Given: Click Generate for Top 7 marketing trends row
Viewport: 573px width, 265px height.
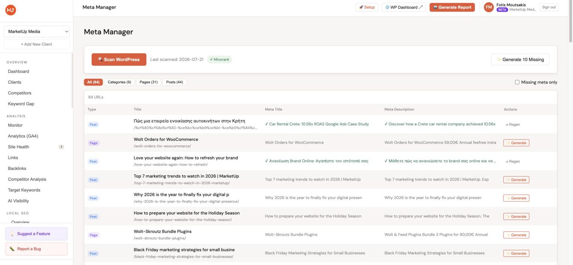Looking at the screenshot, I should click(516, 180).
